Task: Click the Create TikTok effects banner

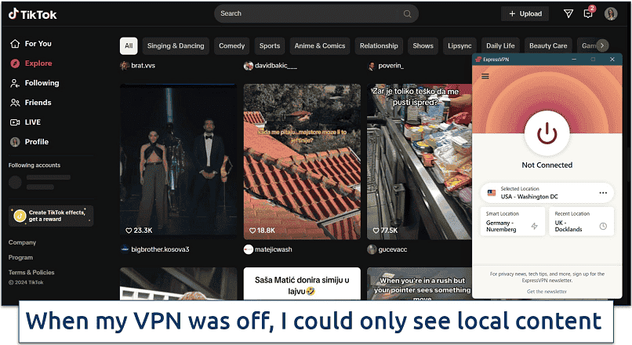Action: 51,216
